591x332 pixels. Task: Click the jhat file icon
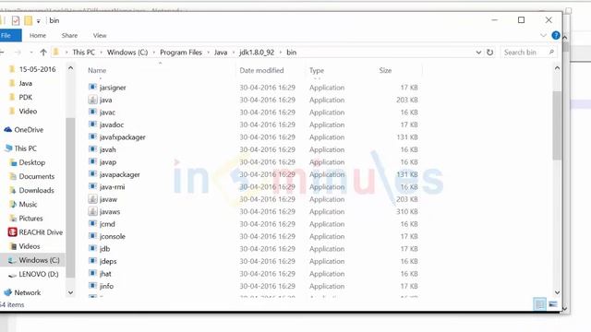(92, 273)
